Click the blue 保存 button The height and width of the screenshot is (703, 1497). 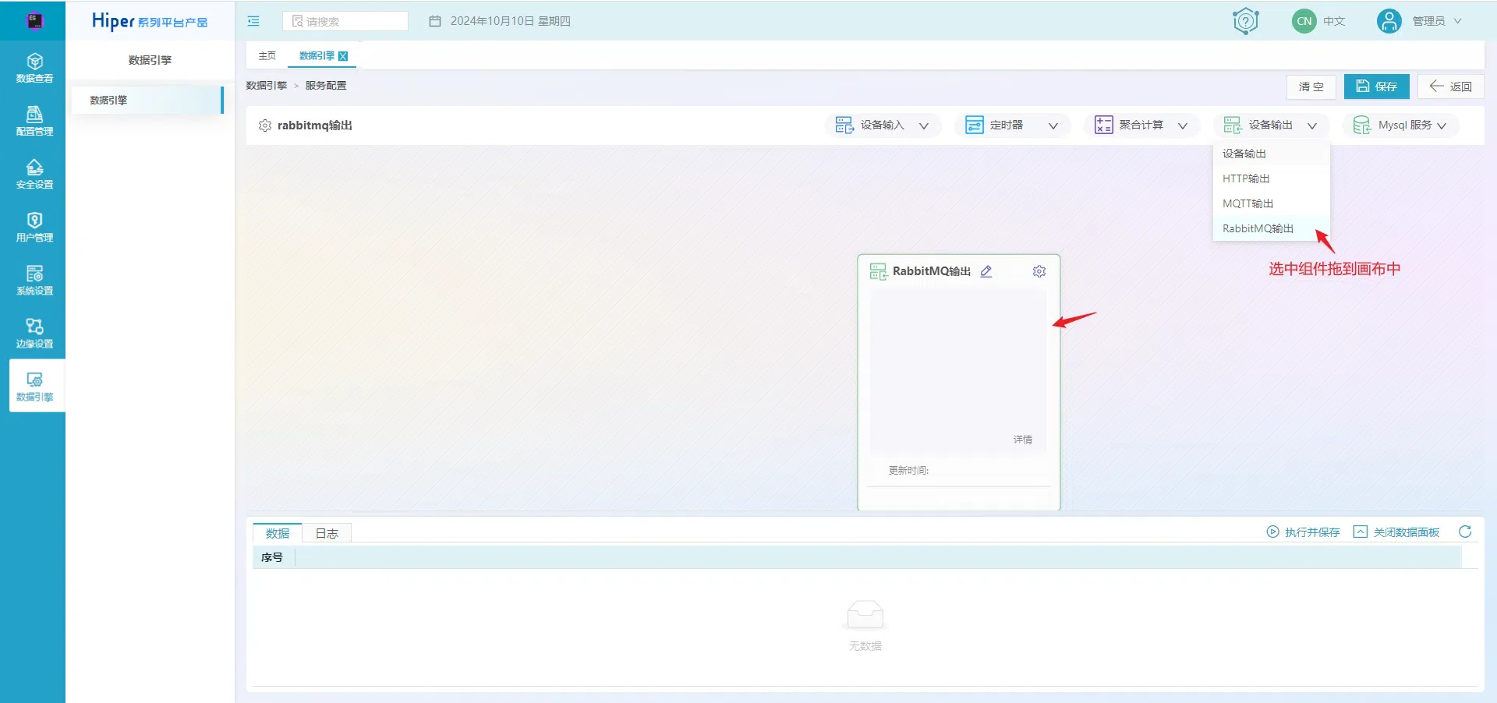[x=1376, y=87]
